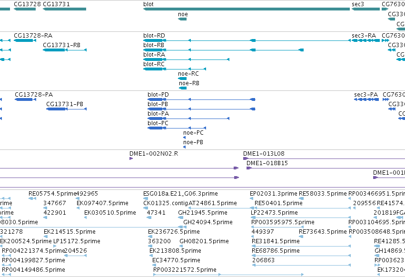The width and height of the screenshot is (405, 277).
Task: Open the AT24861.5prime EST label
Action: coord(213,203)
